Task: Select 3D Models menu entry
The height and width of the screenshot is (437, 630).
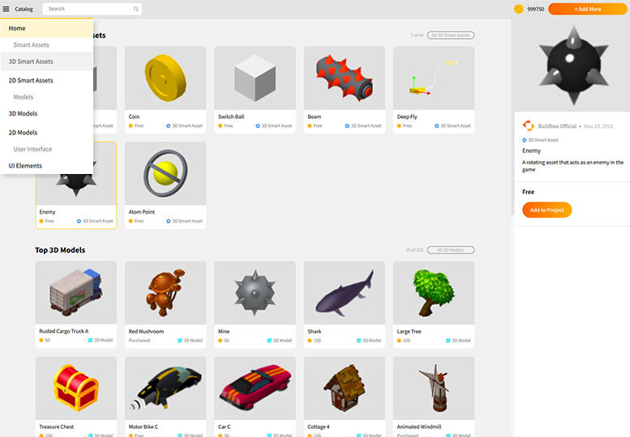Action: pos(46,114)
